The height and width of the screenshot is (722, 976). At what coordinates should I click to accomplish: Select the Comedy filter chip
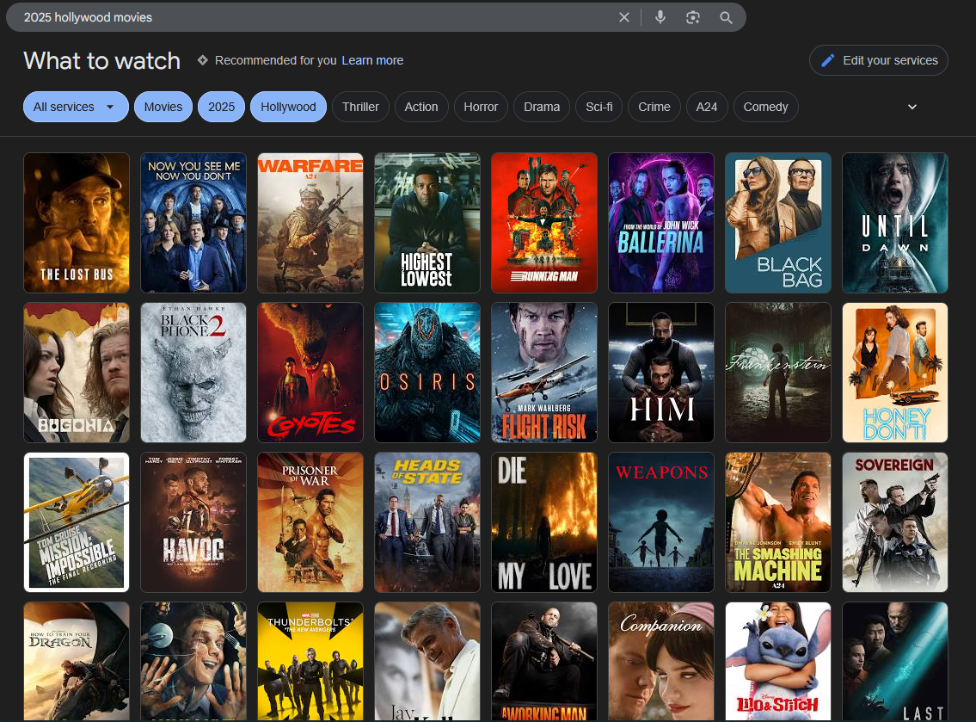pyautogui.click(x=765, y=108)
